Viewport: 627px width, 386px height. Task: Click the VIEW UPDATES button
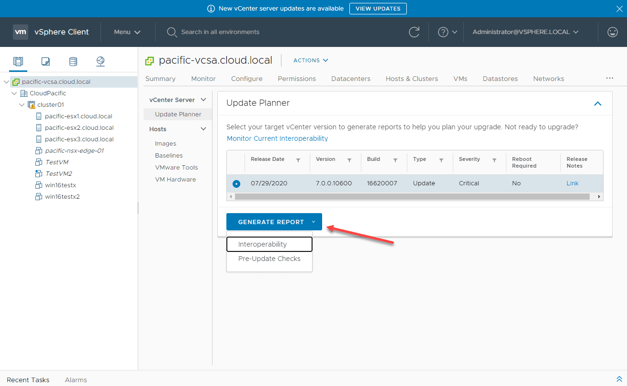point(378,9)
